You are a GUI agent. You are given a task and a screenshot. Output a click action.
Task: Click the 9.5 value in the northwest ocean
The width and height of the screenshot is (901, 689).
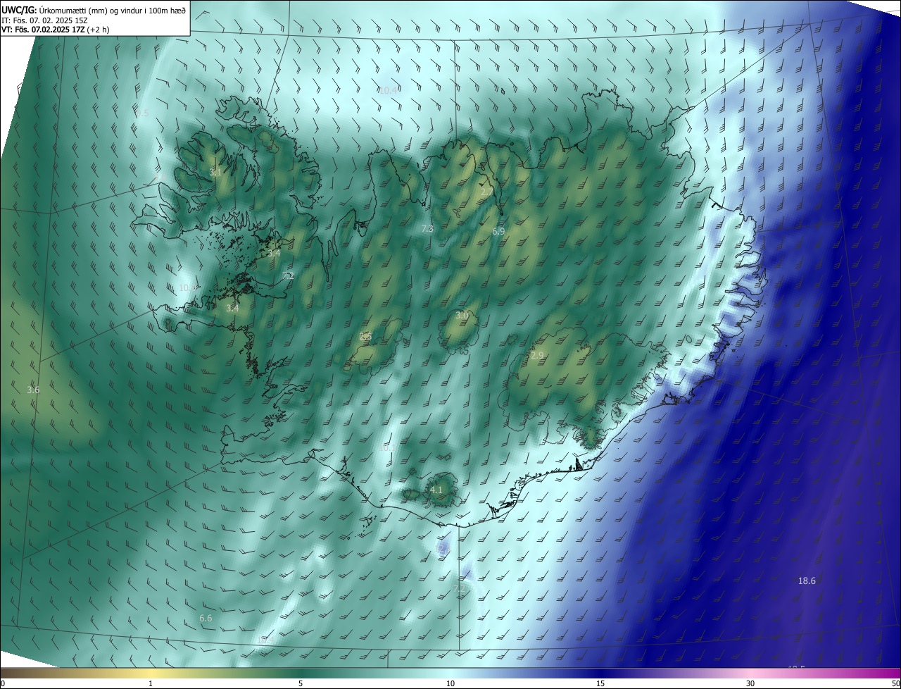pos(142,113)
